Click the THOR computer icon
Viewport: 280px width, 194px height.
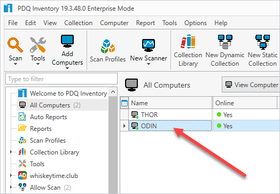[135, 115]
